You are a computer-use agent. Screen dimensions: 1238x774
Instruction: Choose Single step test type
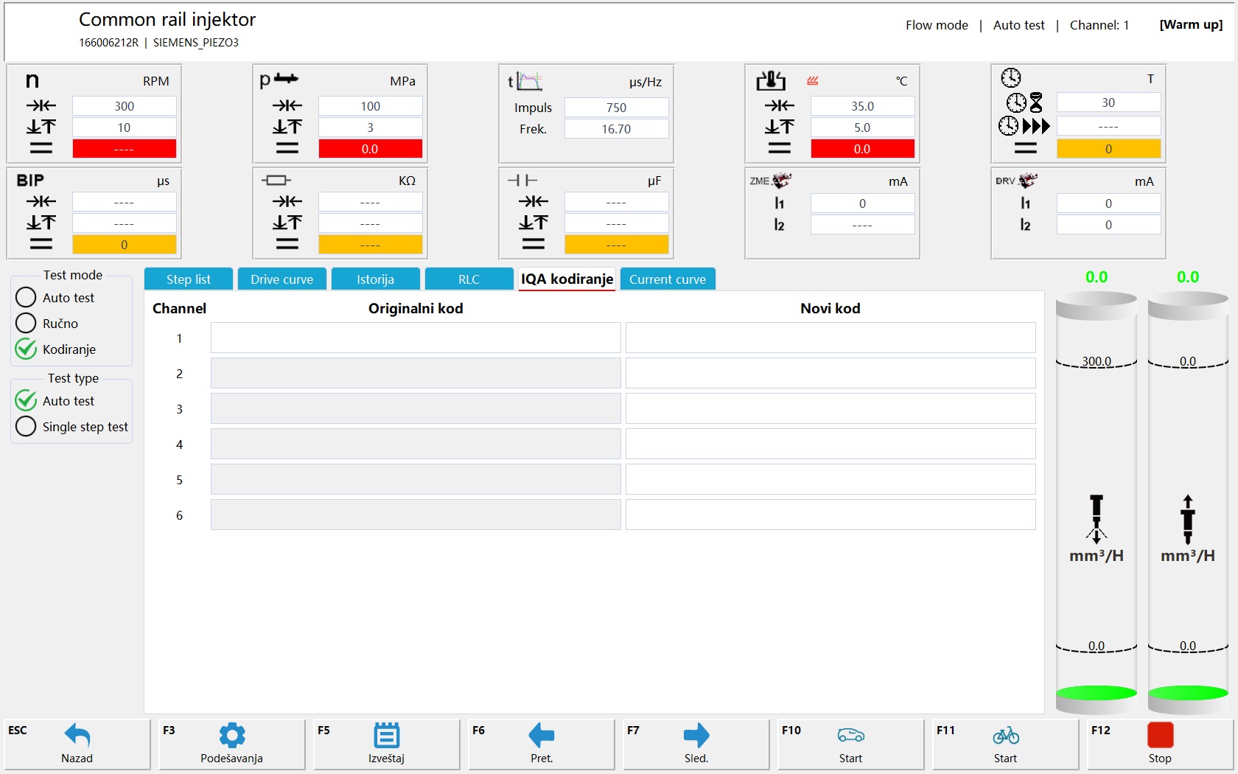click(26, 427)
